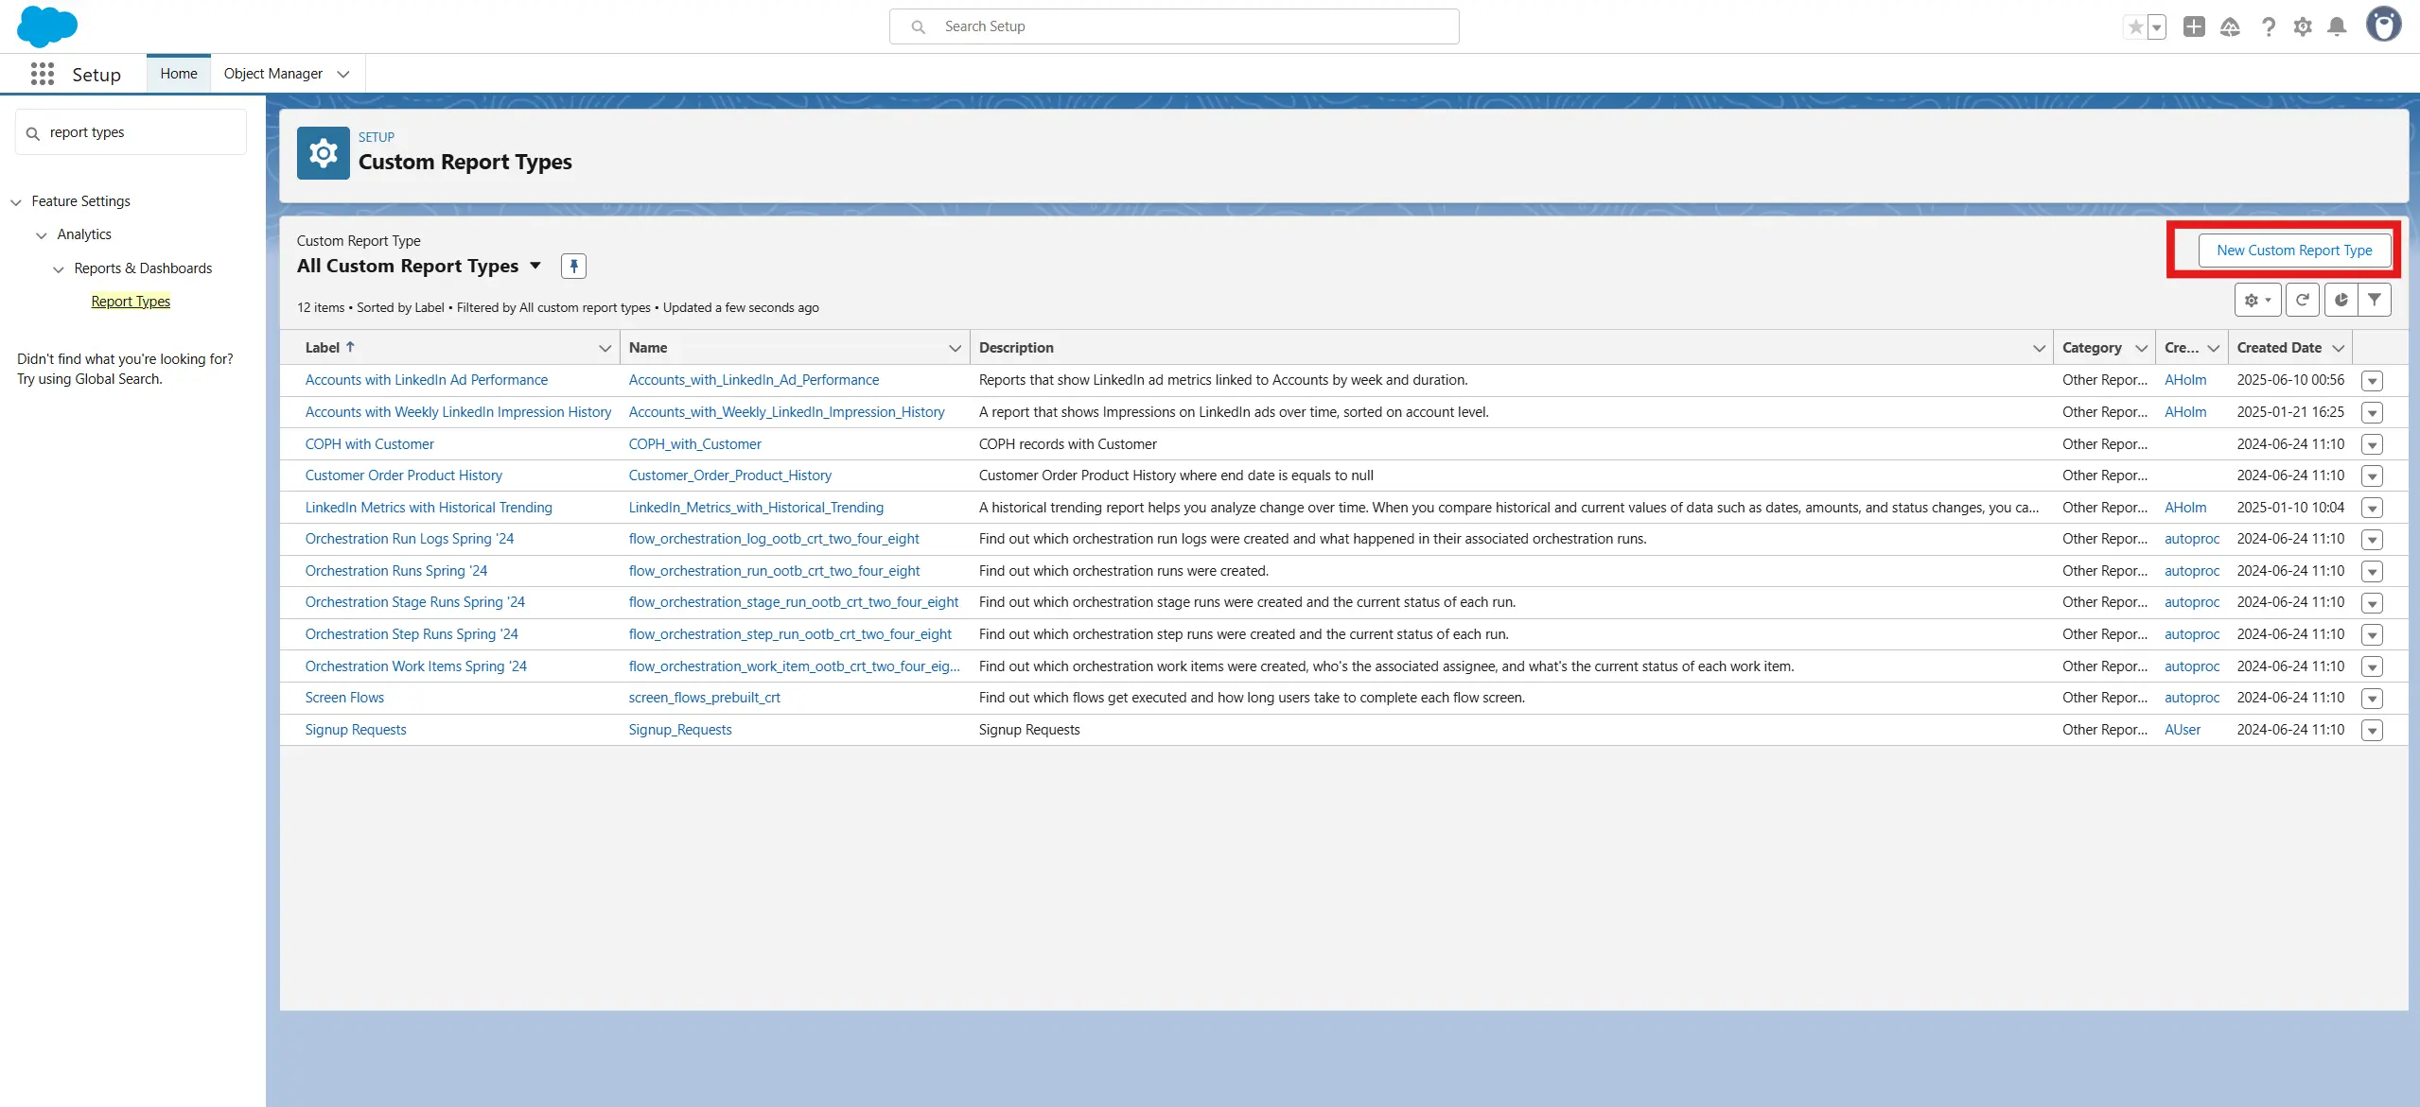The height and width of the screenshot is (1107, 2420).
Task: Show charts panel icon
Action: pos(2341,300)
